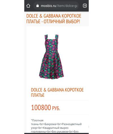
Task: Click the price number 100800
Action: pos(41,107)
